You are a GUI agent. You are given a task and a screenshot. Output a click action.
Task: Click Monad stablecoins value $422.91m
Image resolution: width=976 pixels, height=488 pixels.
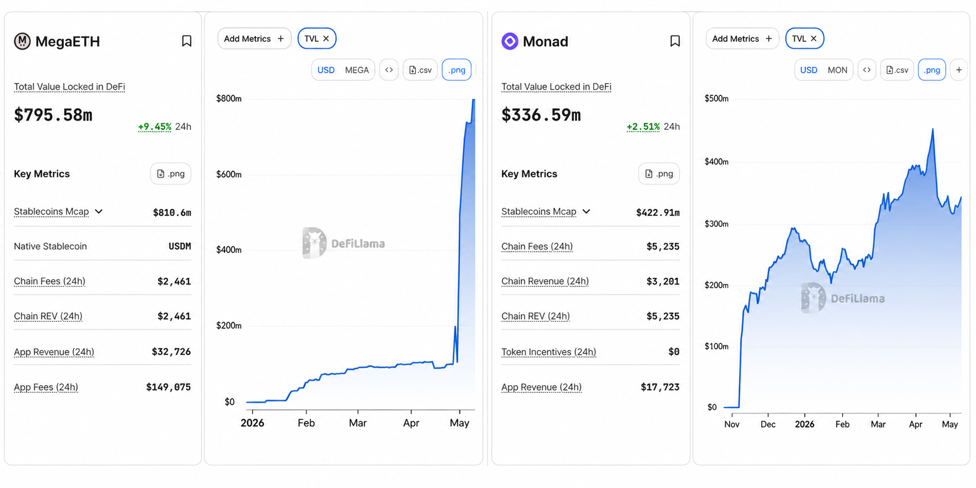(657, 212)
